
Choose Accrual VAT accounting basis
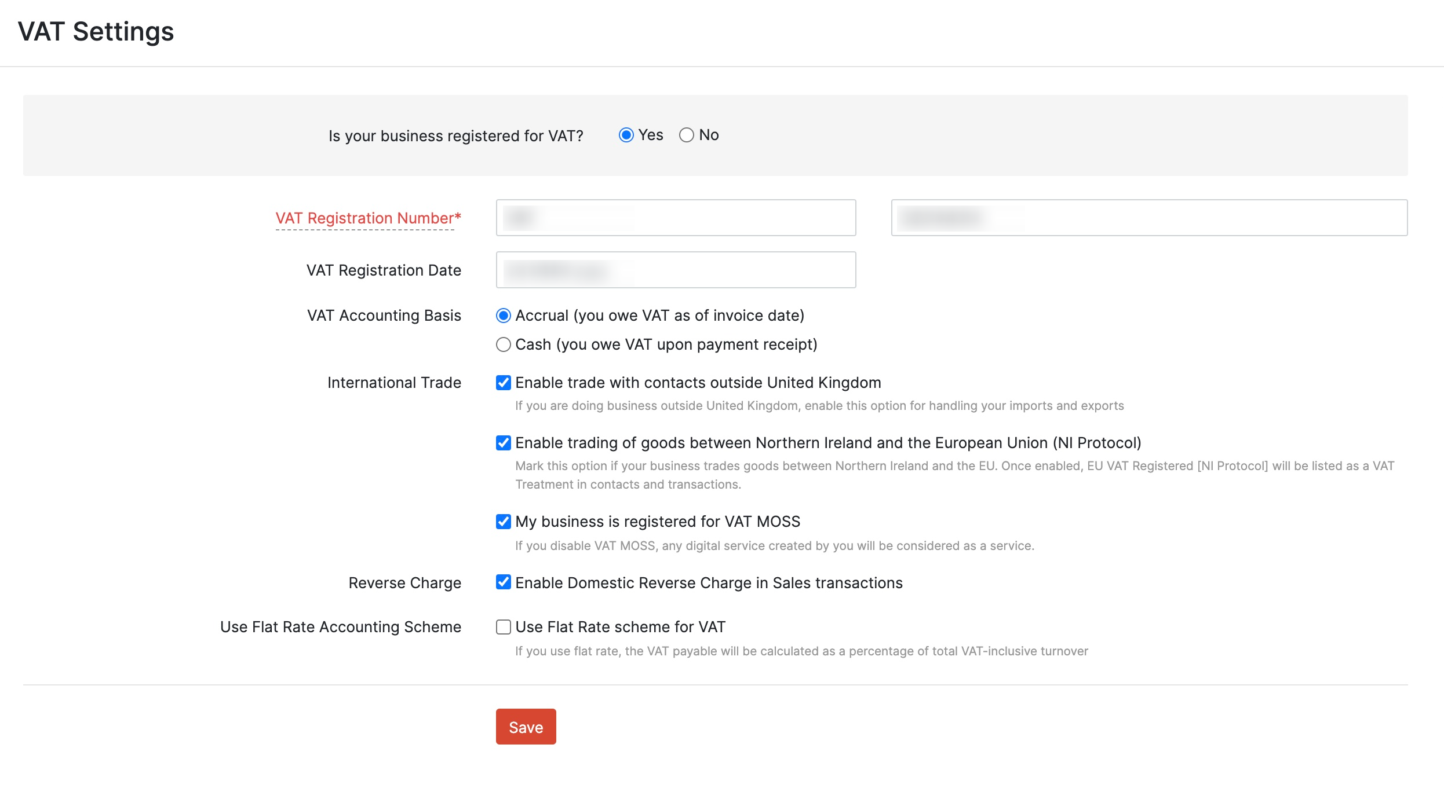click(x=503, y=316)
